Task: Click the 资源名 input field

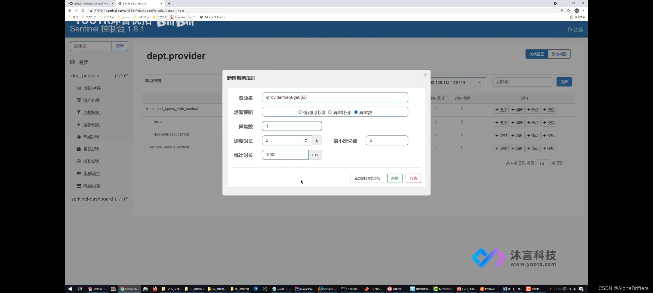Action: coord(335,97)
